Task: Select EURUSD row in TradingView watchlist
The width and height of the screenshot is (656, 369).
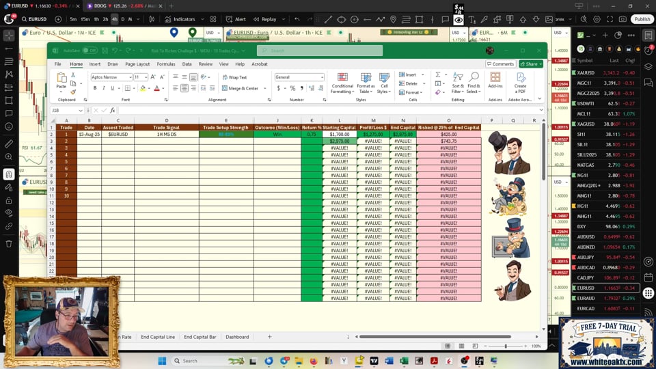Action: point(606,288)
